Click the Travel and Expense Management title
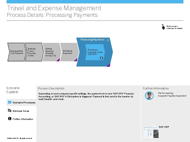 tap(54, 8)
